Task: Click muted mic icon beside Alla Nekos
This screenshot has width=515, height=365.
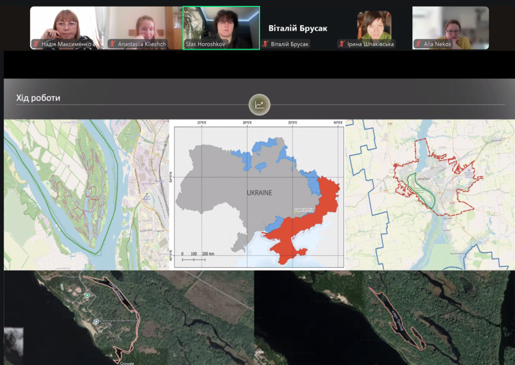Action: click(x=418, y=44)
